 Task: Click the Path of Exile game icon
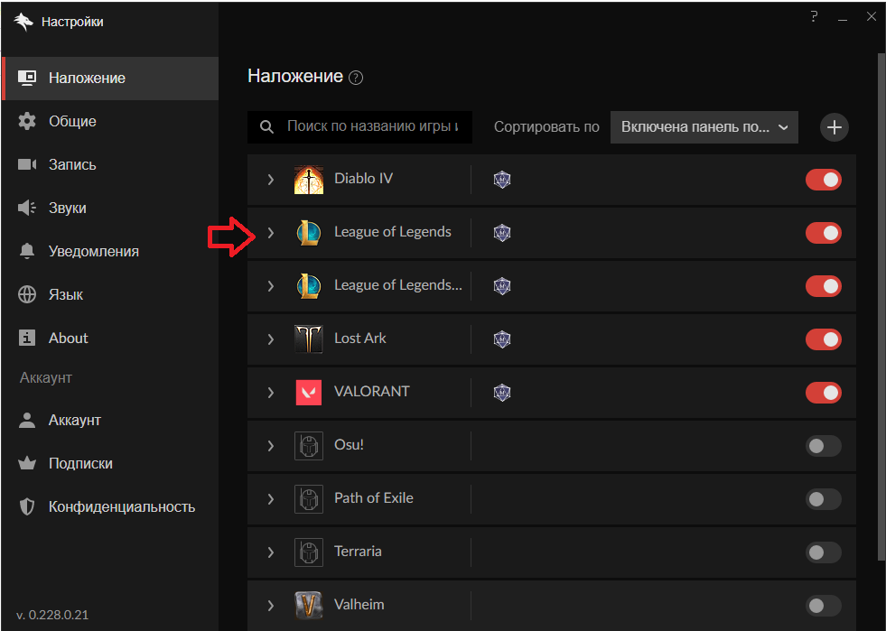click(309, 499)
